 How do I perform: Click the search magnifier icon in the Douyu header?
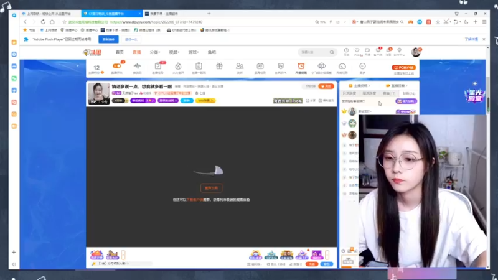coord(332,52)
